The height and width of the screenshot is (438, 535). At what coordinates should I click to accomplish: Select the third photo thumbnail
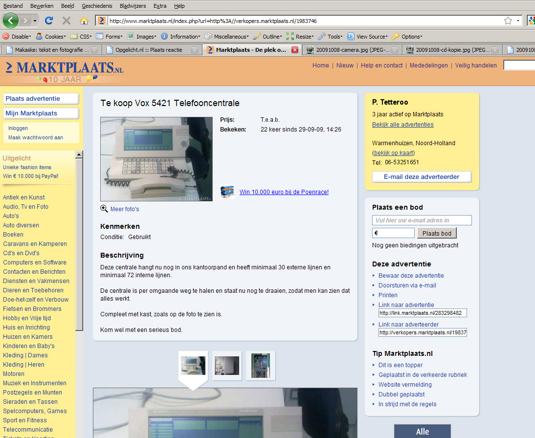coord(261,365)
